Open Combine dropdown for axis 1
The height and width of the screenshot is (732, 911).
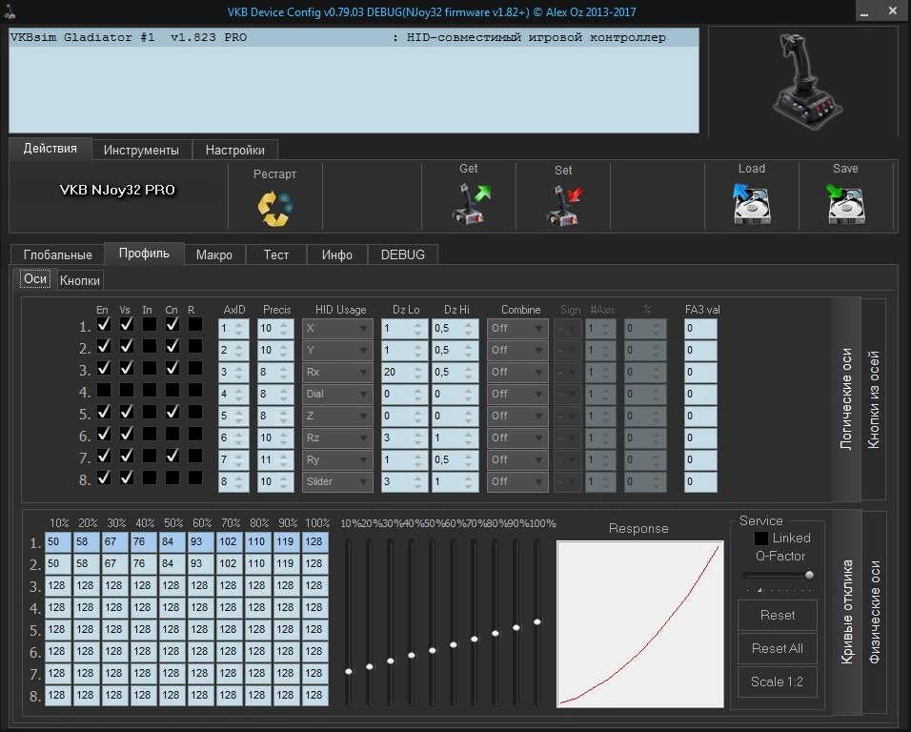(x=517, y=328)
